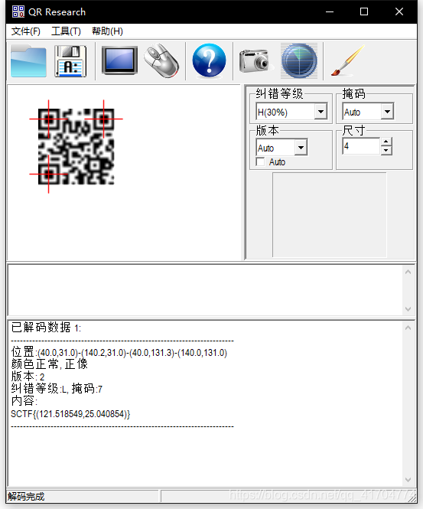Open help with the blue question mark
The height and width of the screenshot is (509, 423).
pos(209,60)
